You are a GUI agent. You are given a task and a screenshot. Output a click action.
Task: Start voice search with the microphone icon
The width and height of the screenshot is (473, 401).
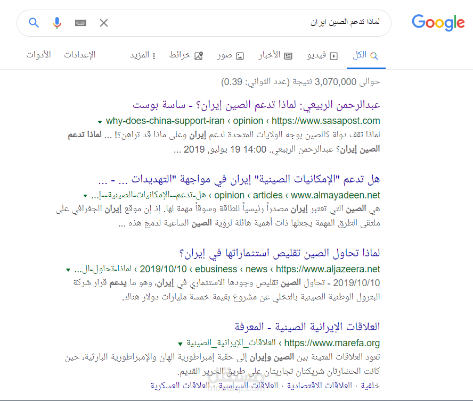click(57, 23)
